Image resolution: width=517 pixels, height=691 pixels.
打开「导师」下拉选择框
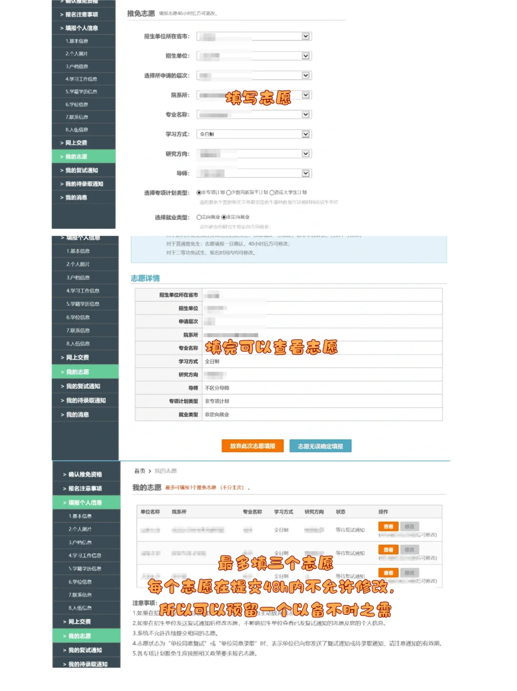[x=305, y=173]
